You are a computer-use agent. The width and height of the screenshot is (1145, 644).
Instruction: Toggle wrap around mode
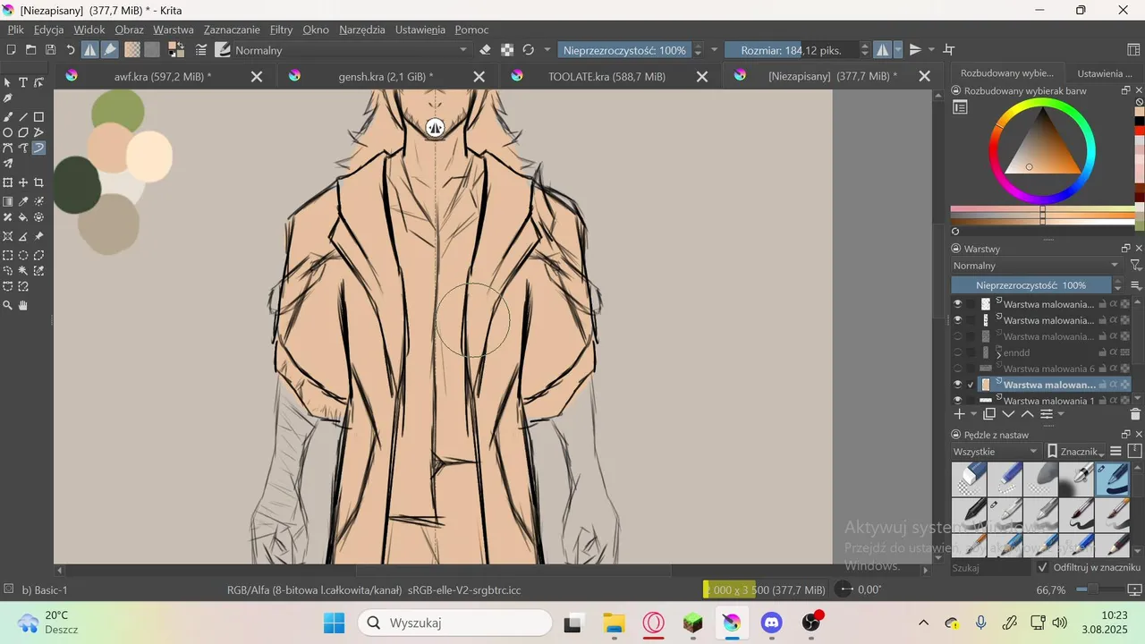pos(949,50)
